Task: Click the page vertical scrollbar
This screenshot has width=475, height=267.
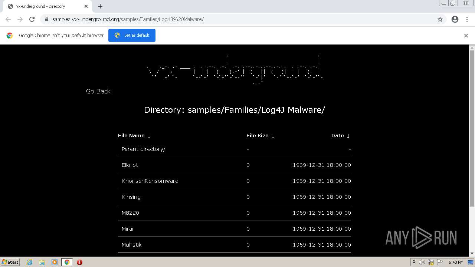Action: coord(472,128)
